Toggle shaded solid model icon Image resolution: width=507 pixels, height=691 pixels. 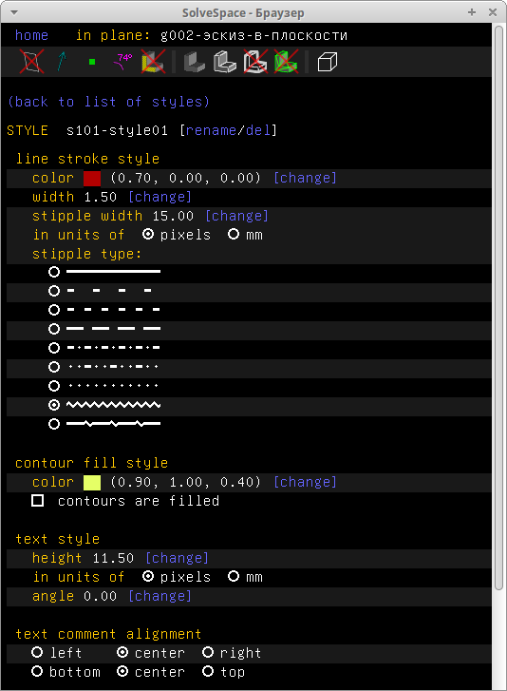point(194,61)
